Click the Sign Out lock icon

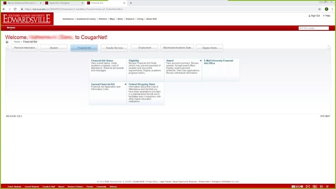point(310,15)
